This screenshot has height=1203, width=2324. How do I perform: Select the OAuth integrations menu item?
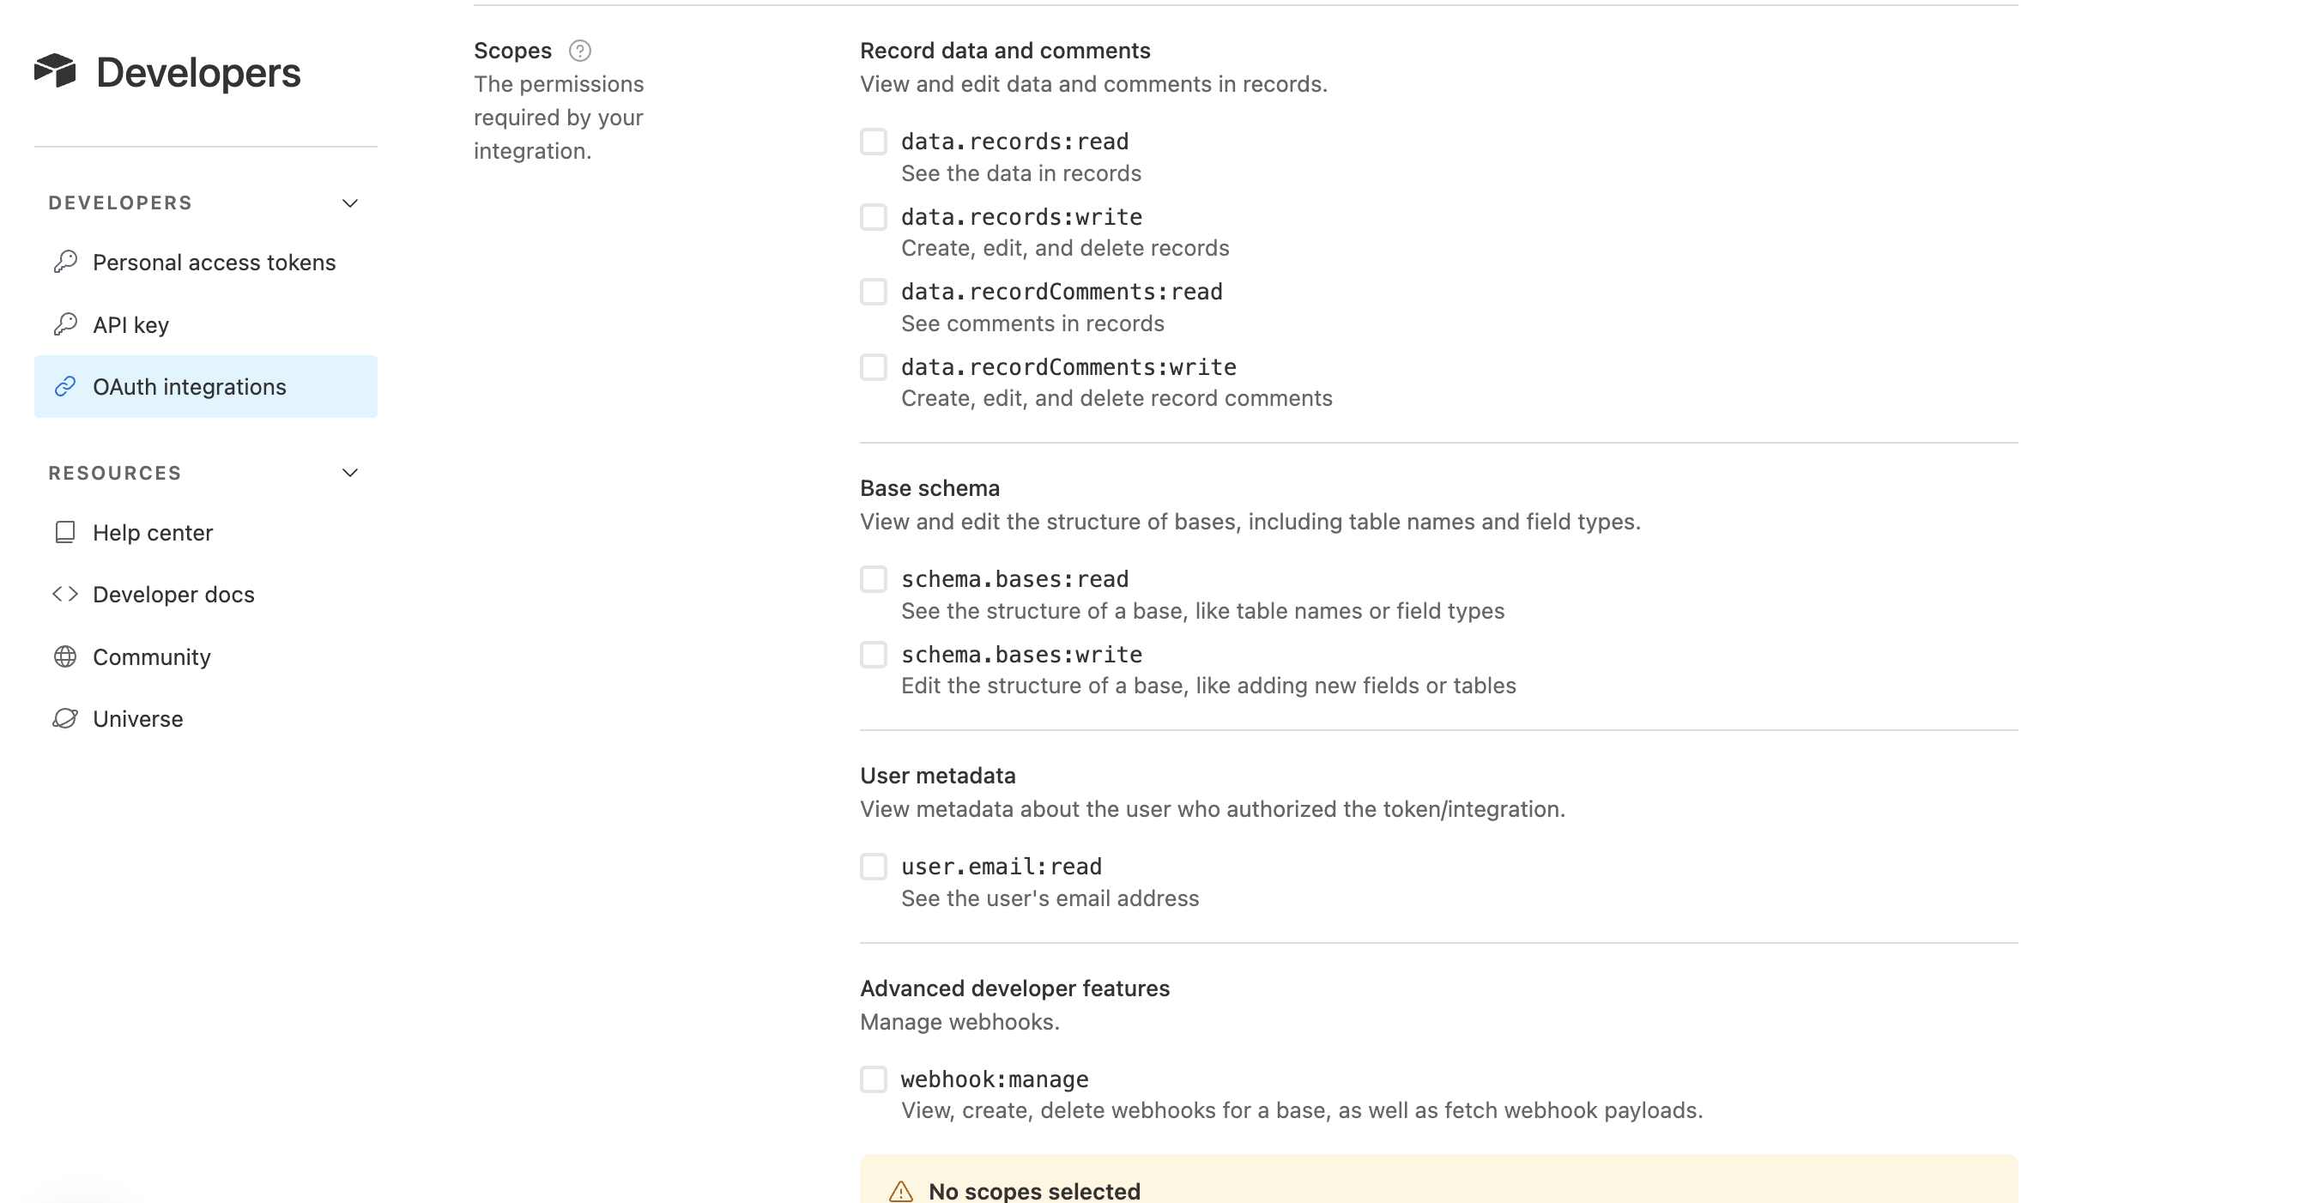pos(189,386)
